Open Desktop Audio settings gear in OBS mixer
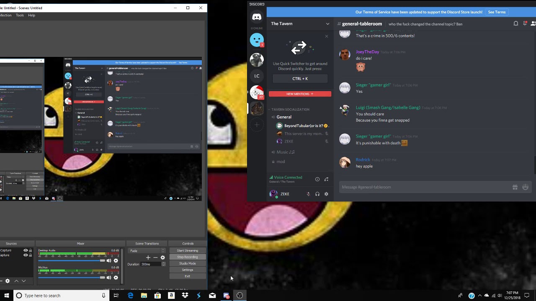This screenshot has width=536, height=301. click(x=116, y=261)
